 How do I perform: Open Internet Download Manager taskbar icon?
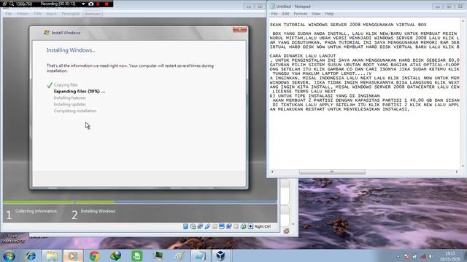(x=115, y=255)
